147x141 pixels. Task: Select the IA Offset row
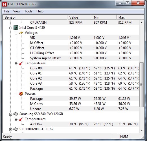(x=84, y=43)
